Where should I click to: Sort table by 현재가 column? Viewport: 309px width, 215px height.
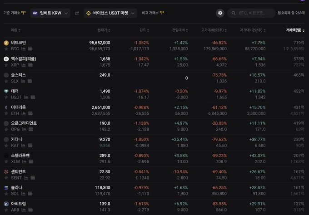tap(104, 30)
